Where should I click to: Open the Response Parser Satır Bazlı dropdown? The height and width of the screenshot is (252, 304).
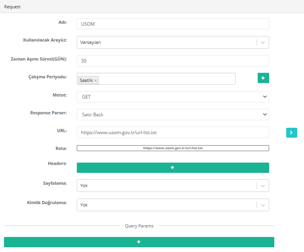(x=264, y=115)
